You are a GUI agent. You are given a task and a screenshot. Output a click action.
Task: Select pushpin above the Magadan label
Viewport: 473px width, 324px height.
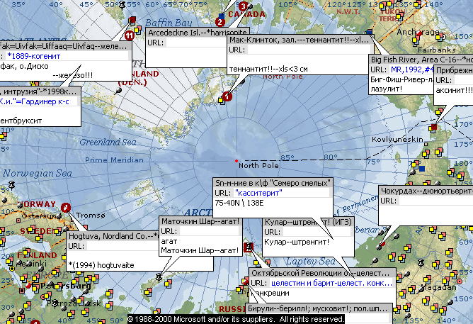[x=421, y=263]
